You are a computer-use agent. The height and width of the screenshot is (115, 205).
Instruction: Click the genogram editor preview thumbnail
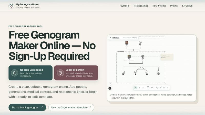(152, 63)
